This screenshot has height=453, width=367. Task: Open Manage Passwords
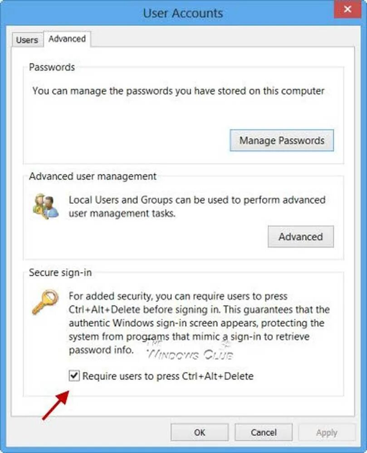point(282,140)
